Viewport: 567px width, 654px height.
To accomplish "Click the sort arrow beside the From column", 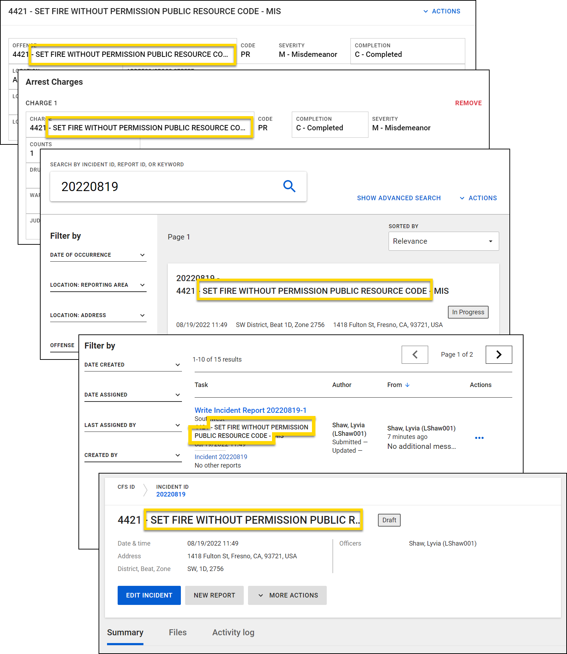I will [408, 385].
